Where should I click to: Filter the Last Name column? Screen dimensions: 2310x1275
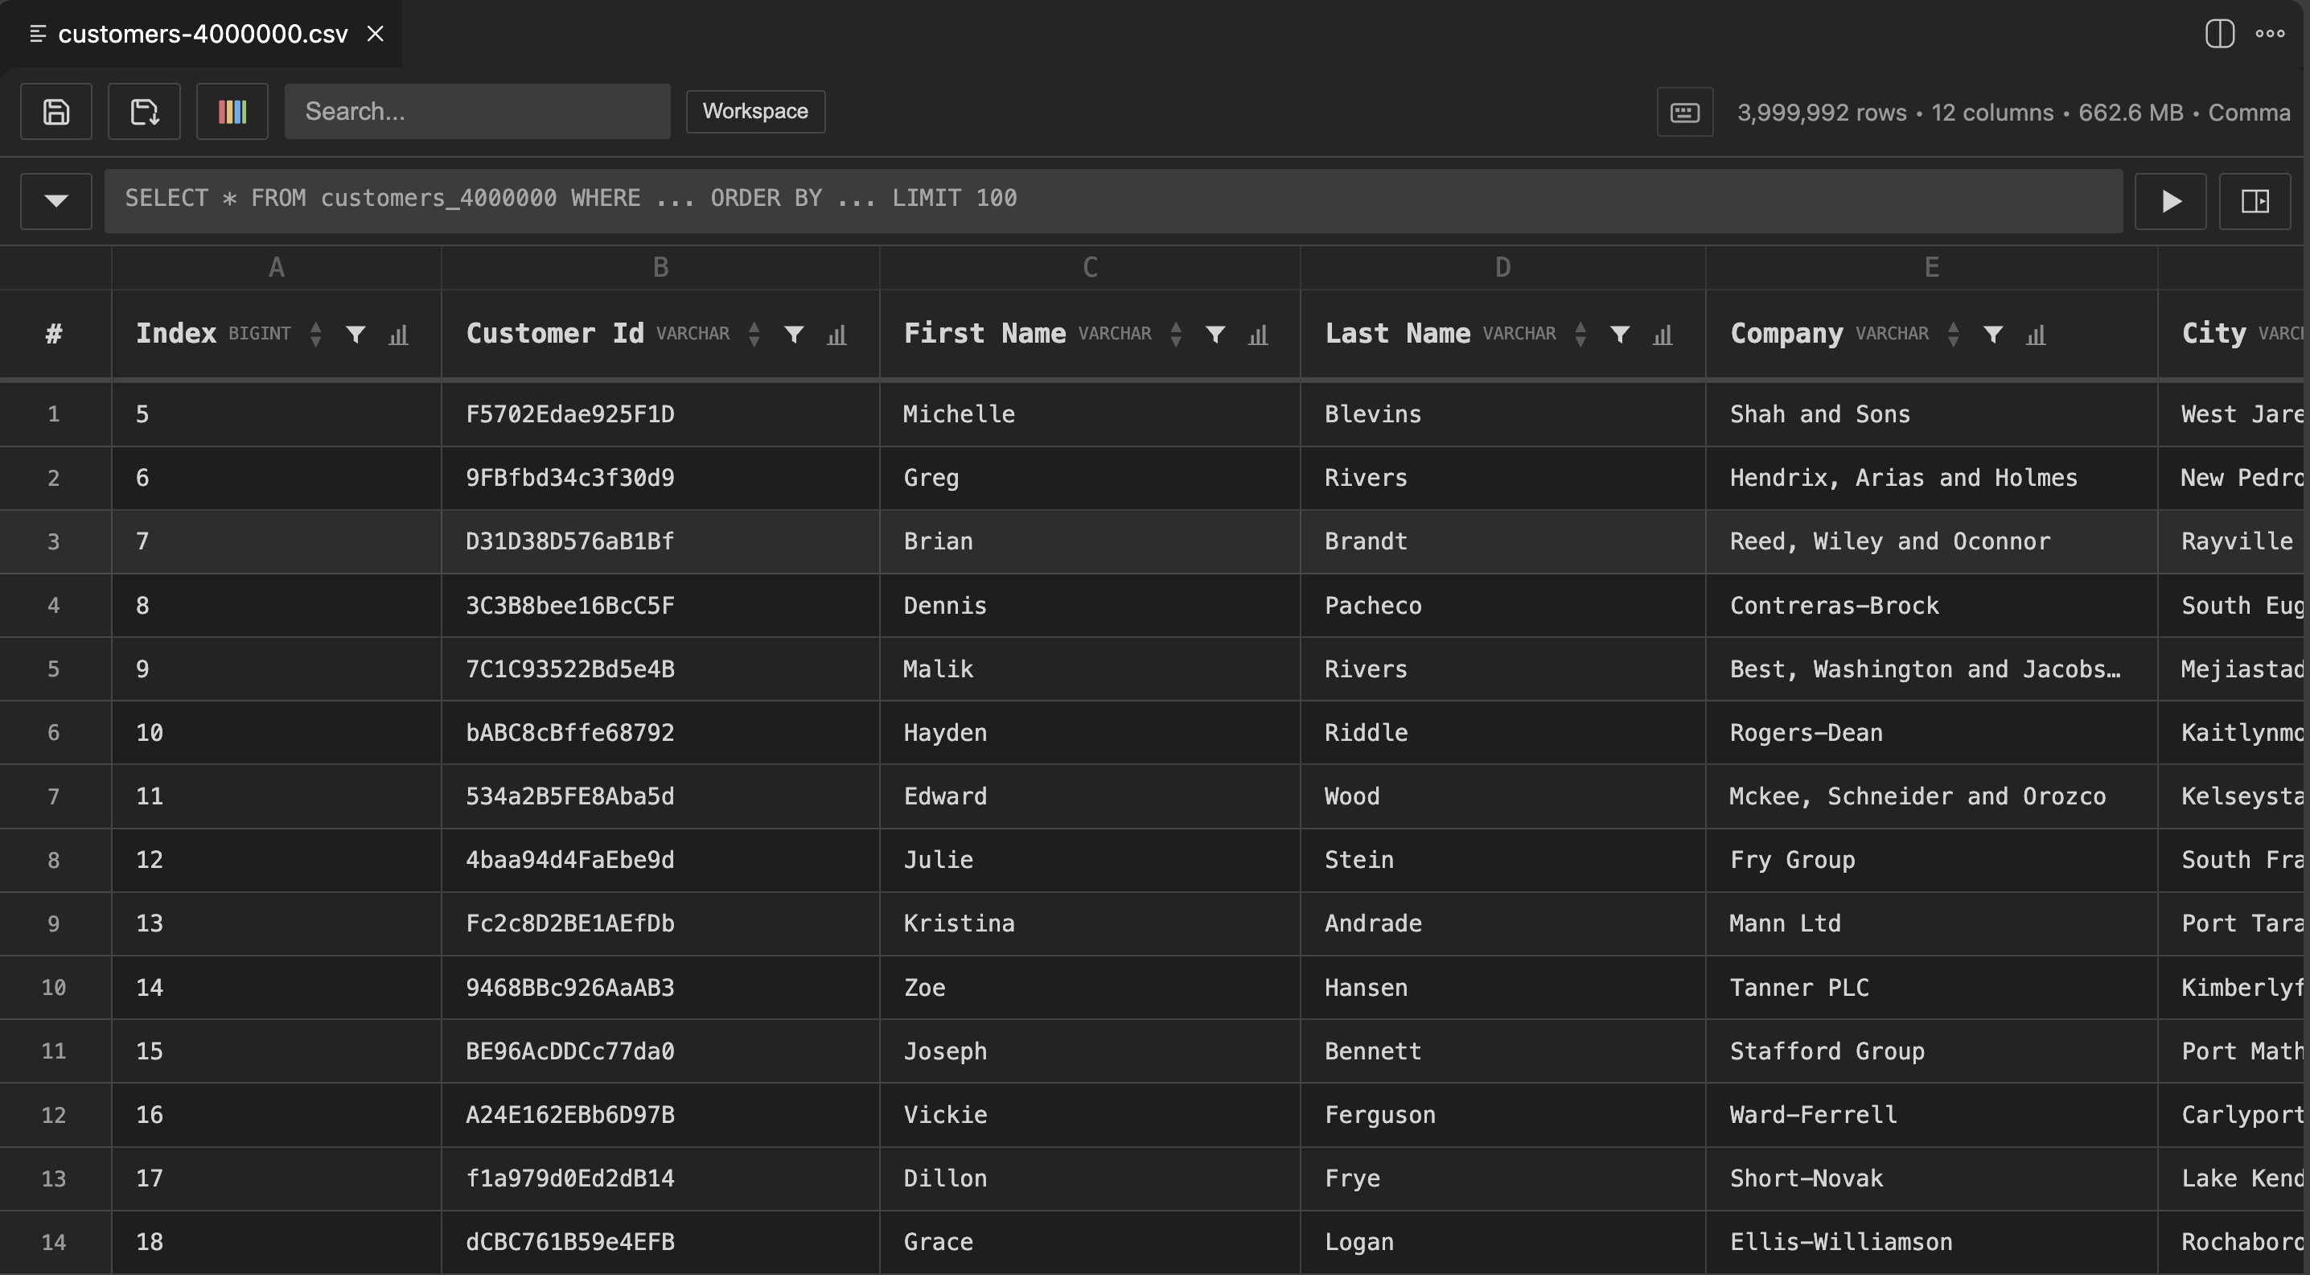[1620, 335]
